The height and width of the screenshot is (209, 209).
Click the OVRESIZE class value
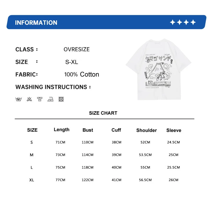[x=77, y=49]
